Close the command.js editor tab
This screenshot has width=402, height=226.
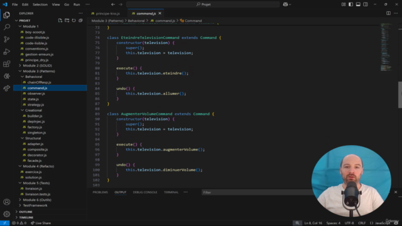pos(160,13)
